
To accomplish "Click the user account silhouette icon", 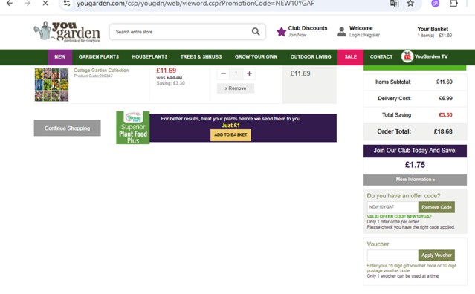I will point(342,32).
